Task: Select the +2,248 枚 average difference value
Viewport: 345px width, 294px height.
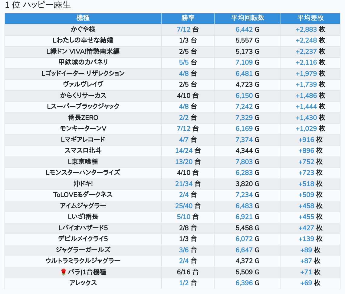Action: click(310, 40)
